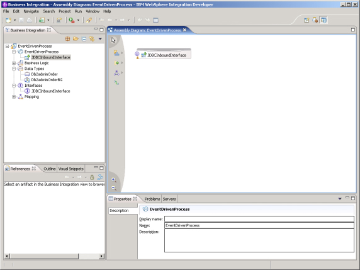Image resolution: width=360 pixels, height=270 pixels.
Task: Open the Window menu
Action: point(93,11)
